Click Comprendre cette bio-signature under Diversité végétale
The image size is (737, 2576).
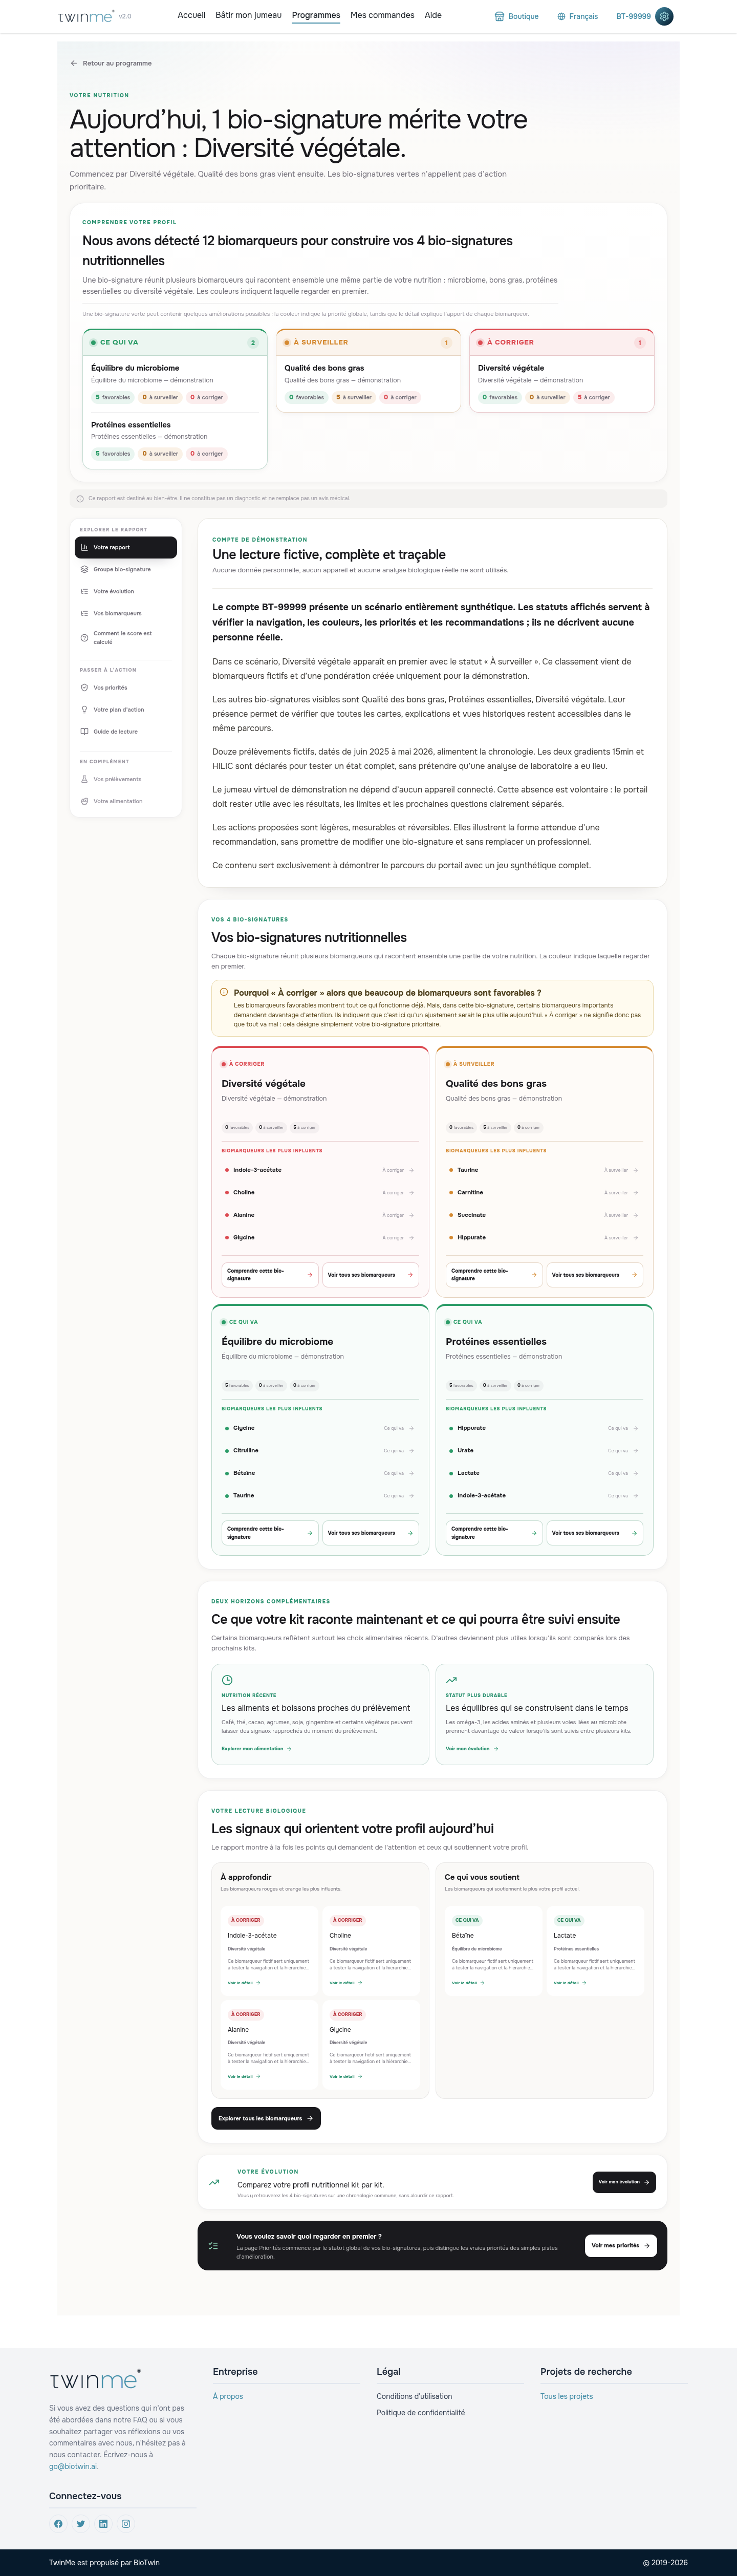tap(270, 1274)
